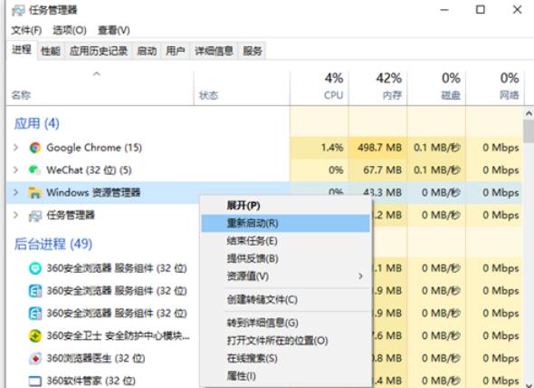This screenshot has width=534, height=388.
Task: Open the 资源值(V) submenu arrow
Action: coord(360,276)
